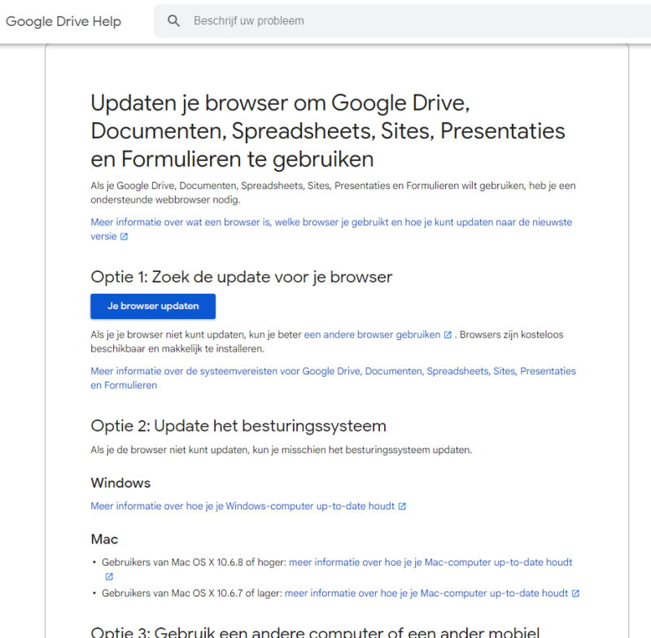Click the search magnifier icon
Viewport: 651px width, 638px height.
pos(173,21)
